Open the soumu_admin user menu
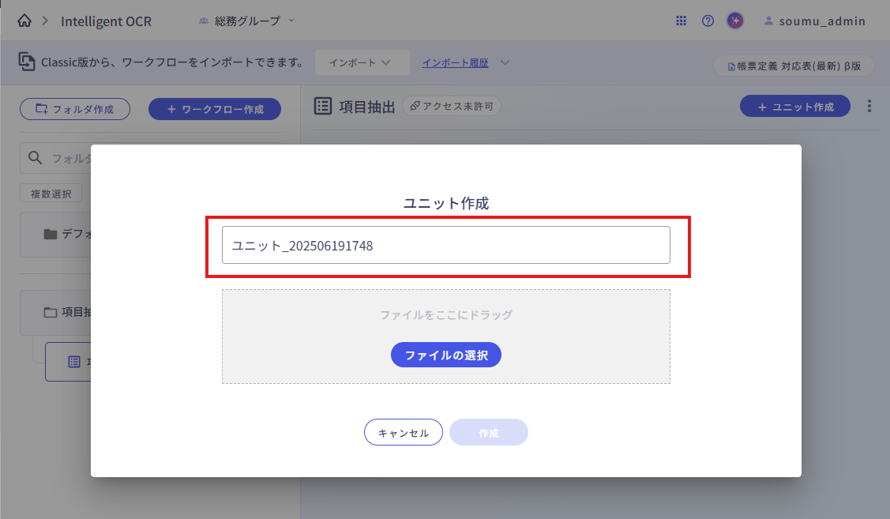The image size is (890, 519). (814, 21)
